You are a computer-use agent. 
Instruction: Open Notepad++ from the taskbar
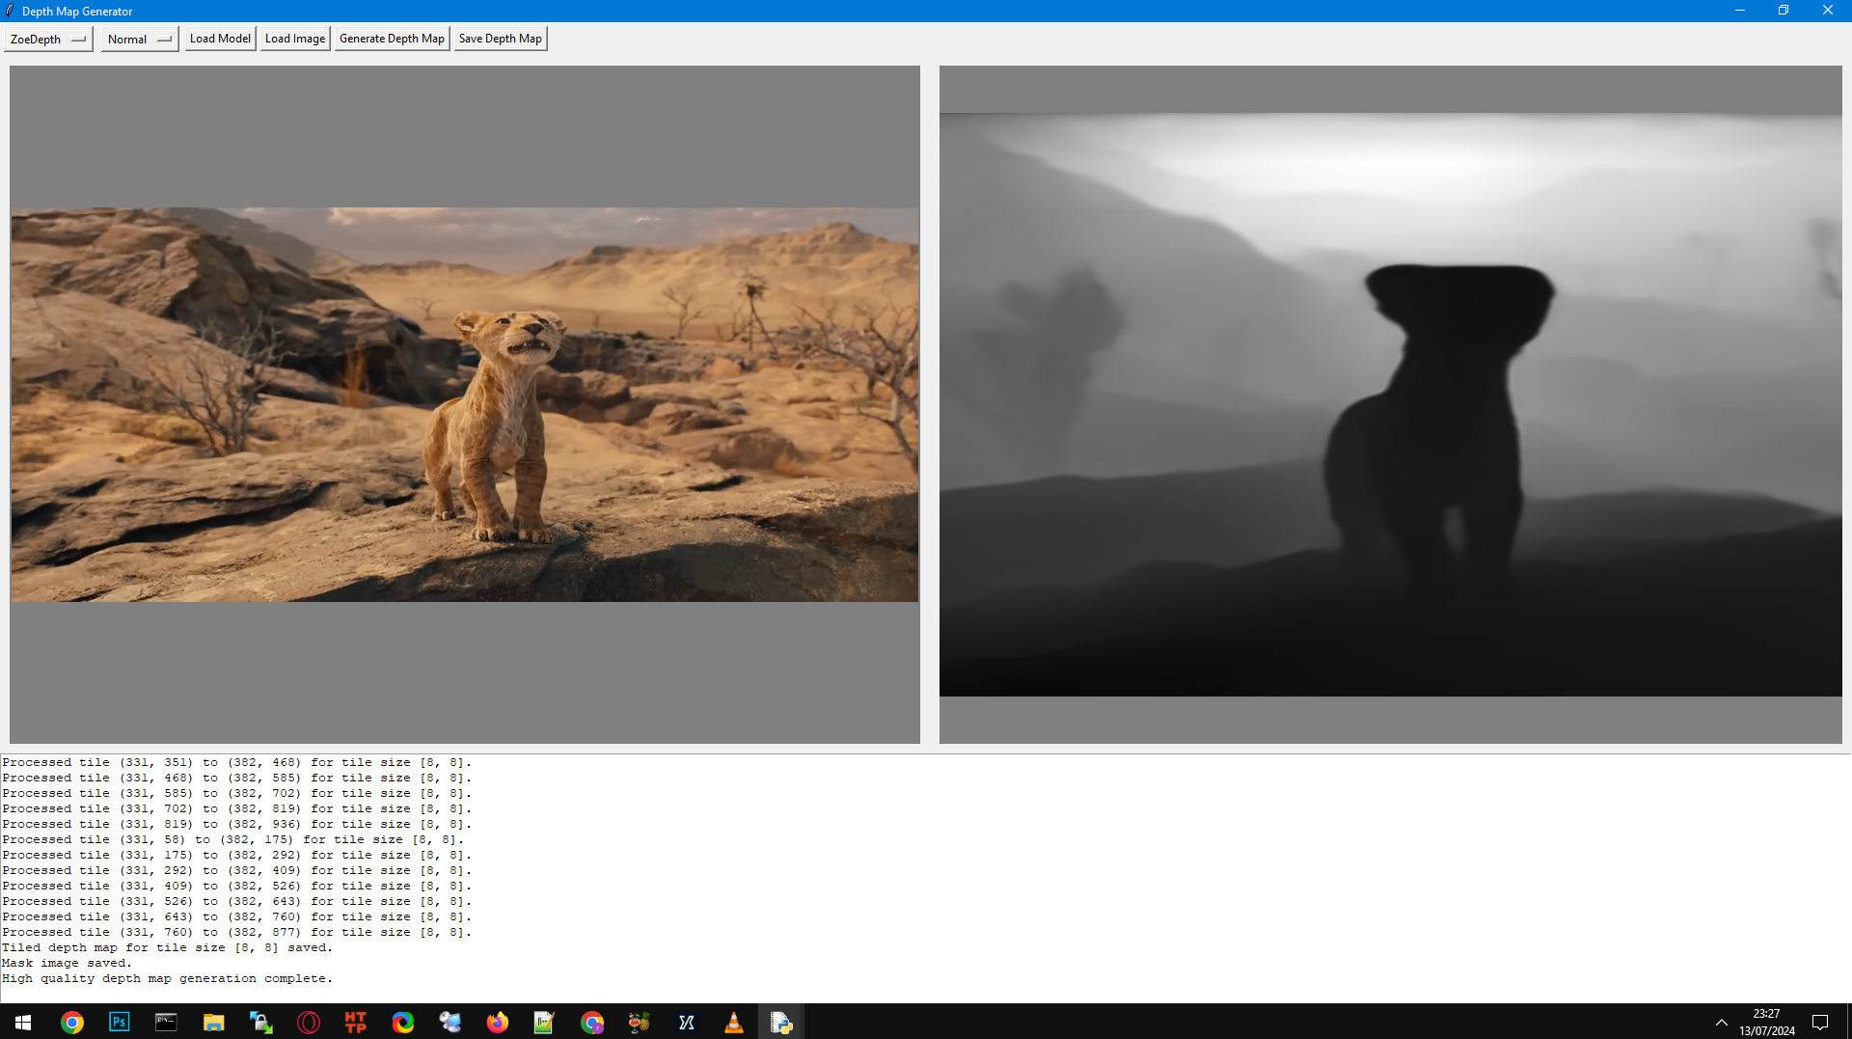point(544,1022)
